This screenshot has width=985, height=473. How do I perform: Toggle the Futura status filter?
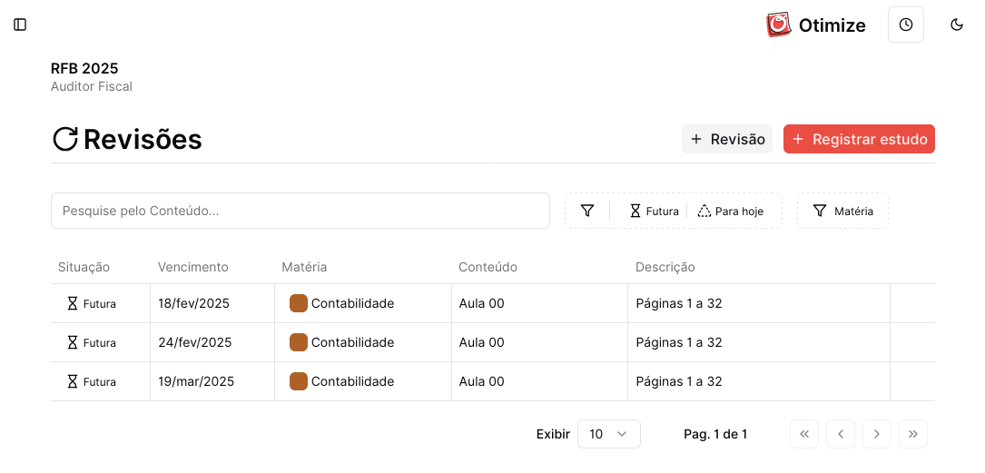coord(654,211)
